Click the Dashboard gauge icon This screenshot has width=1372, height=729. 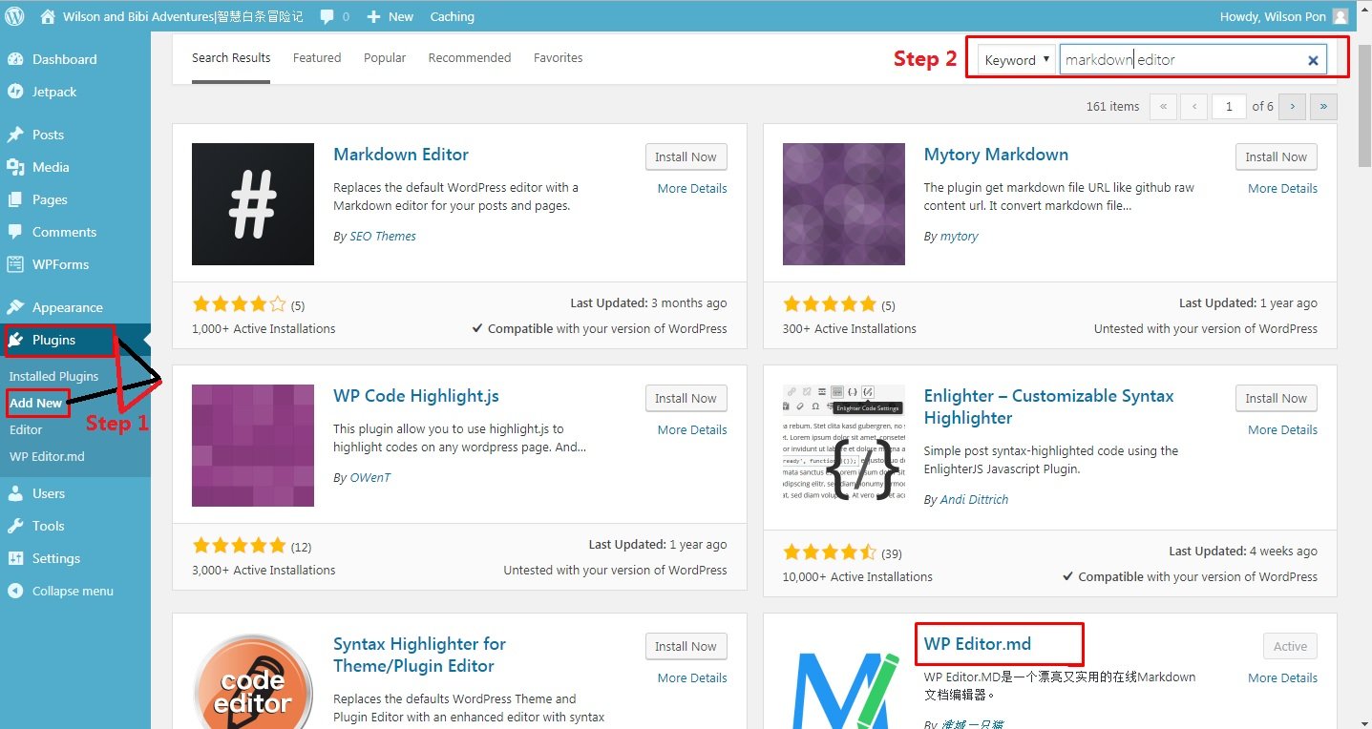pos(15,59)
